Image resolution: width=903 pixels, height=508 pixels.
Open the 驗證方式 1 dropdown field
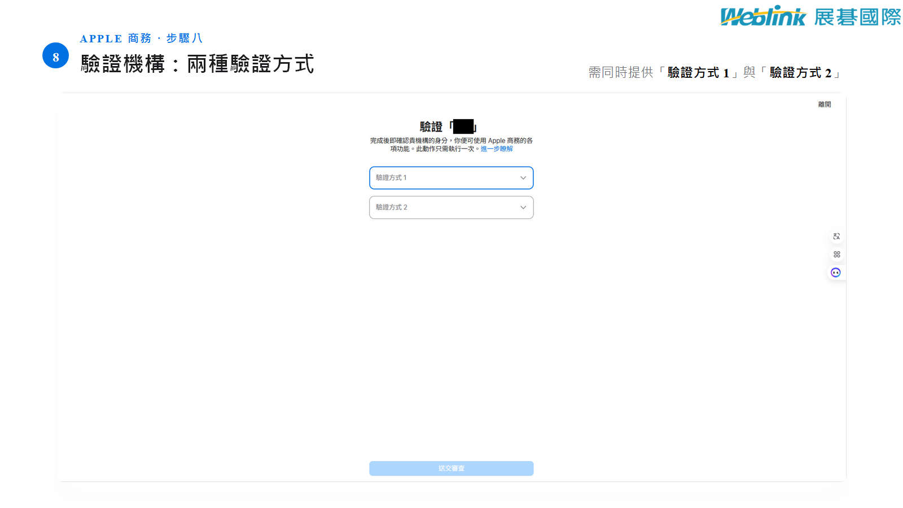[x=451, y=178]
